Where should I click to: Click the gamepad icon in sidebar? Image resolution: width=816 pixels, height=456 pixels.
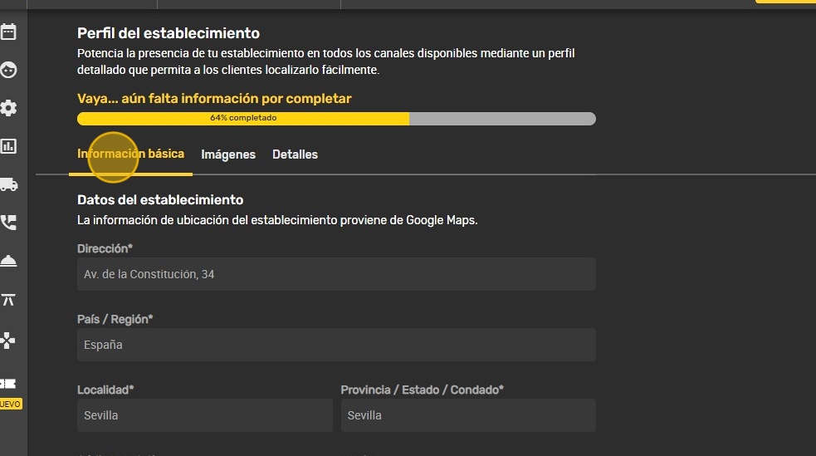(x=8, y=340)
